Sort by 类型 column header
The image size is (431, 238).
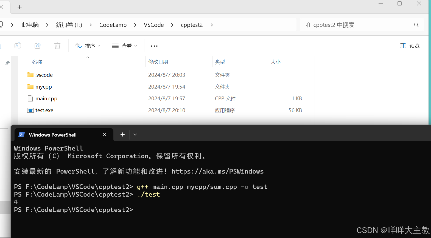click(x=220, y=62)
